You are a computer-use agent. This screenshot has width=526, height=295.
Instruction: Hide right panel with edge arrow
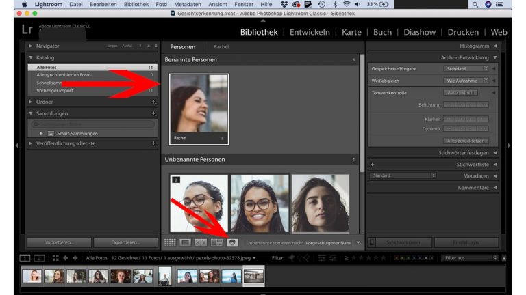pos(509,145)
